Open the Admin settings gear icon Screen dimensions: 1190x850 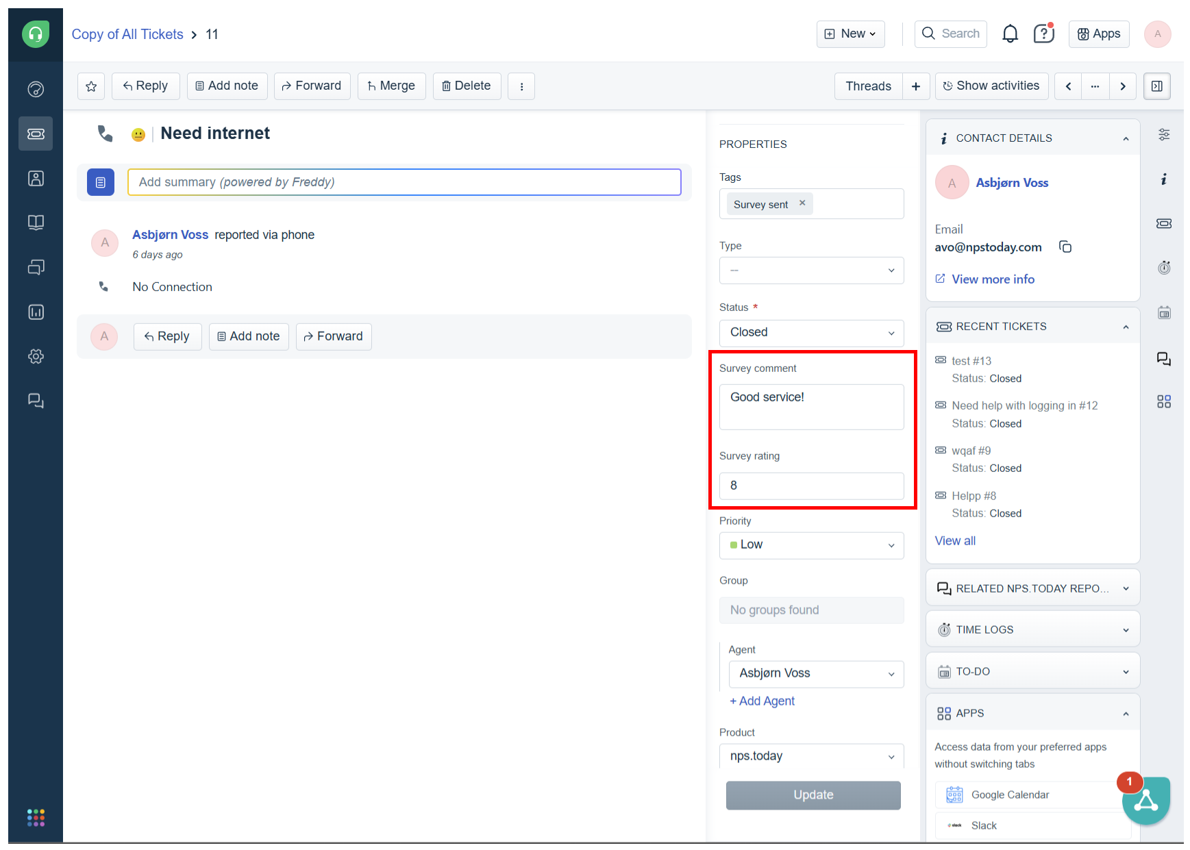point(36,356)
